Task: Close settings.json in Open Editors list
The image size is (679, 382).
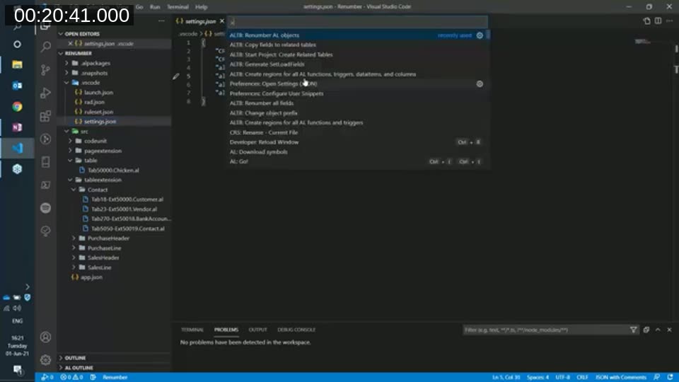Action: [x=70, y=44]
